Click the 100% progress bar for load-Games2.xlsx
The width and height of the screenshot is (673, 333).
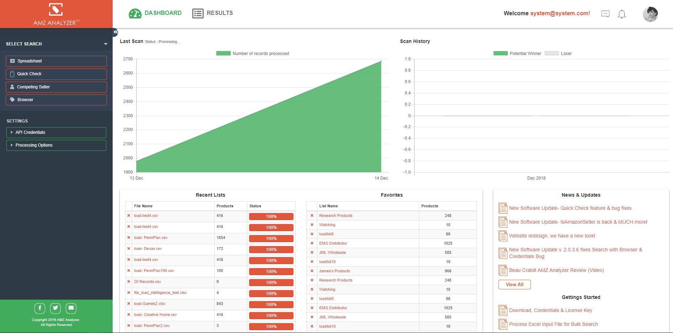271,305
